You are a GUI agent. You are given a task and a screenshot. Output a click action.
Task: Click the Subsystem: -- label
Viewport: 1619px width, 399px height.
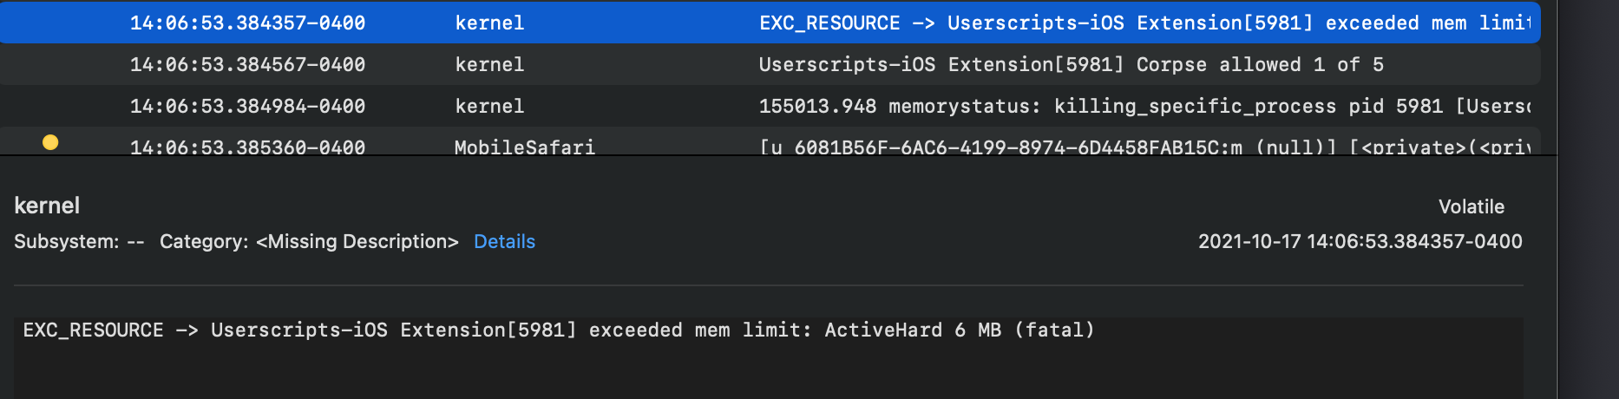79,241
